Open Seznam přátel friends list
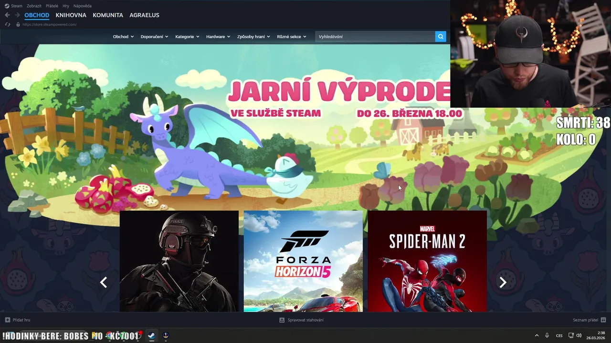Image resolution: width=611 pixels, height=343 pixels. point(586,320)
